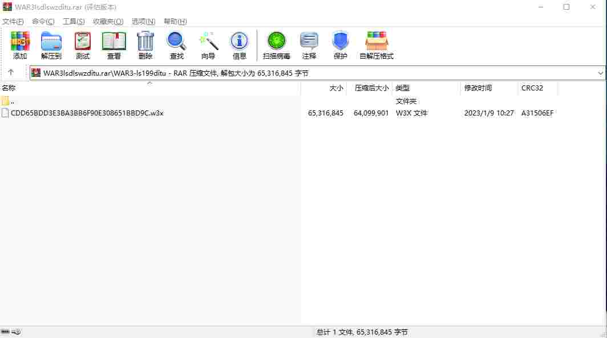Open the Comment (注释) tool
This screenshot has height=338, width=607.
(x=309, y=45)
